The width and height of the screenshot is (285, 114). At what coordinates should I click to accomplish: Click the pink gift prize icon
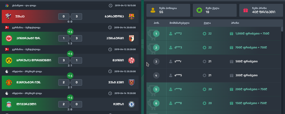[x=245, y=10]
